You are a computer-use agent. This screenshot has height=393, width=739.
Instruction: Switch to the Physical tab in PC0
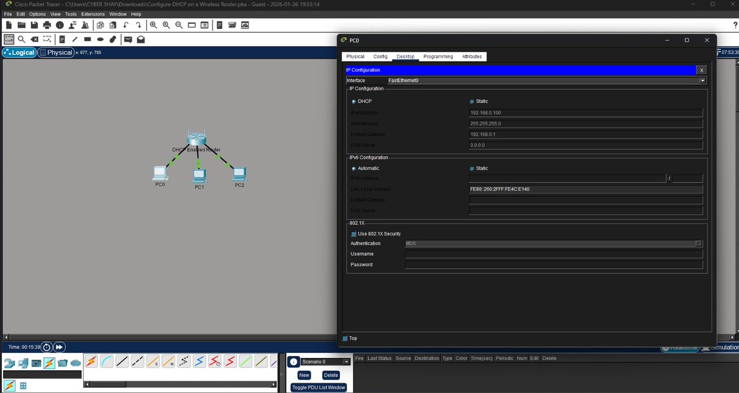pos(355,57)
